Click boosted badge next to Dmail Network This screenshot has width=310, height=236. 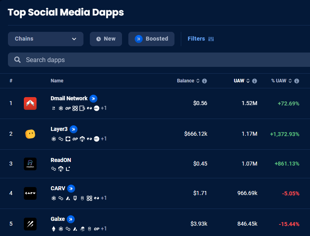pos(93,99)
